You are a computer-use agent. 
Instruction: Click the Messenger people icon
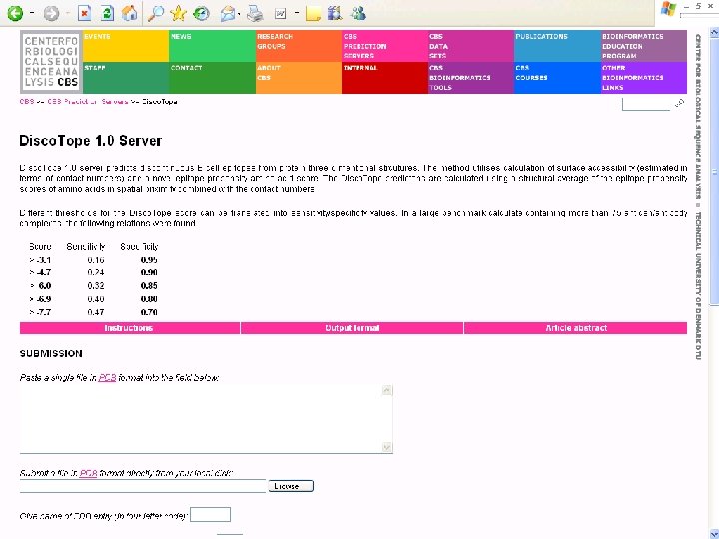(359, 13)
